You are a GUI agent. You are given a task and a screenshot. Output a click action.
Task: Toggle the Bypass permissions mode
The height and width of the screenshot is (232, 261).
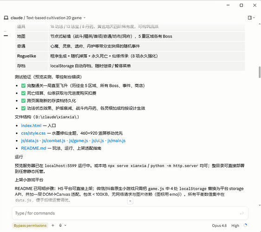[30, 226]
